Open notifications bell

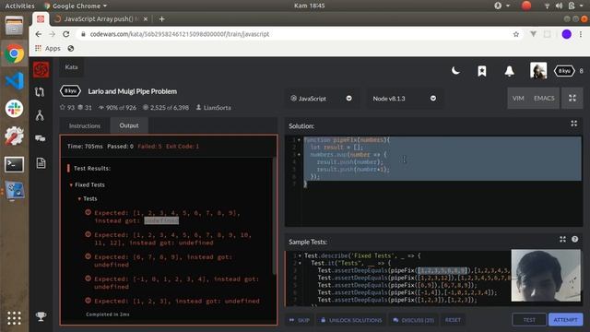click(509, 71)
